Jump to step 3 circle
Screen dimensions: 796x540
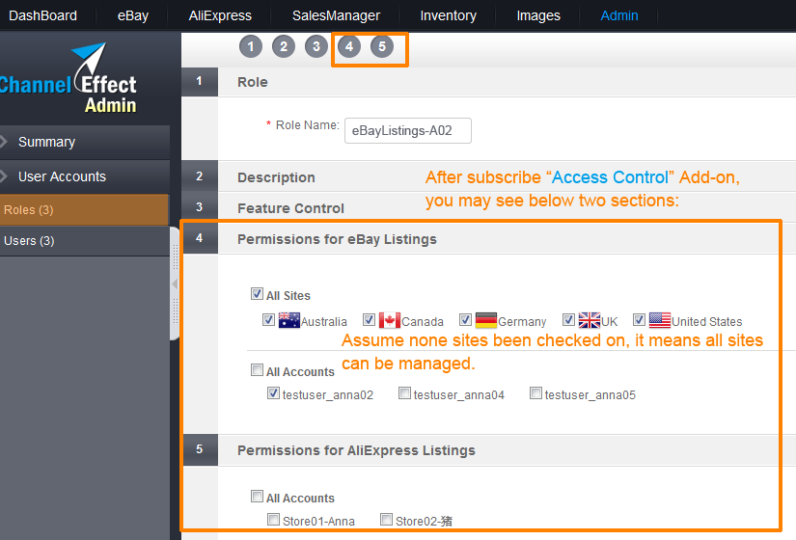tap(316, 46)
